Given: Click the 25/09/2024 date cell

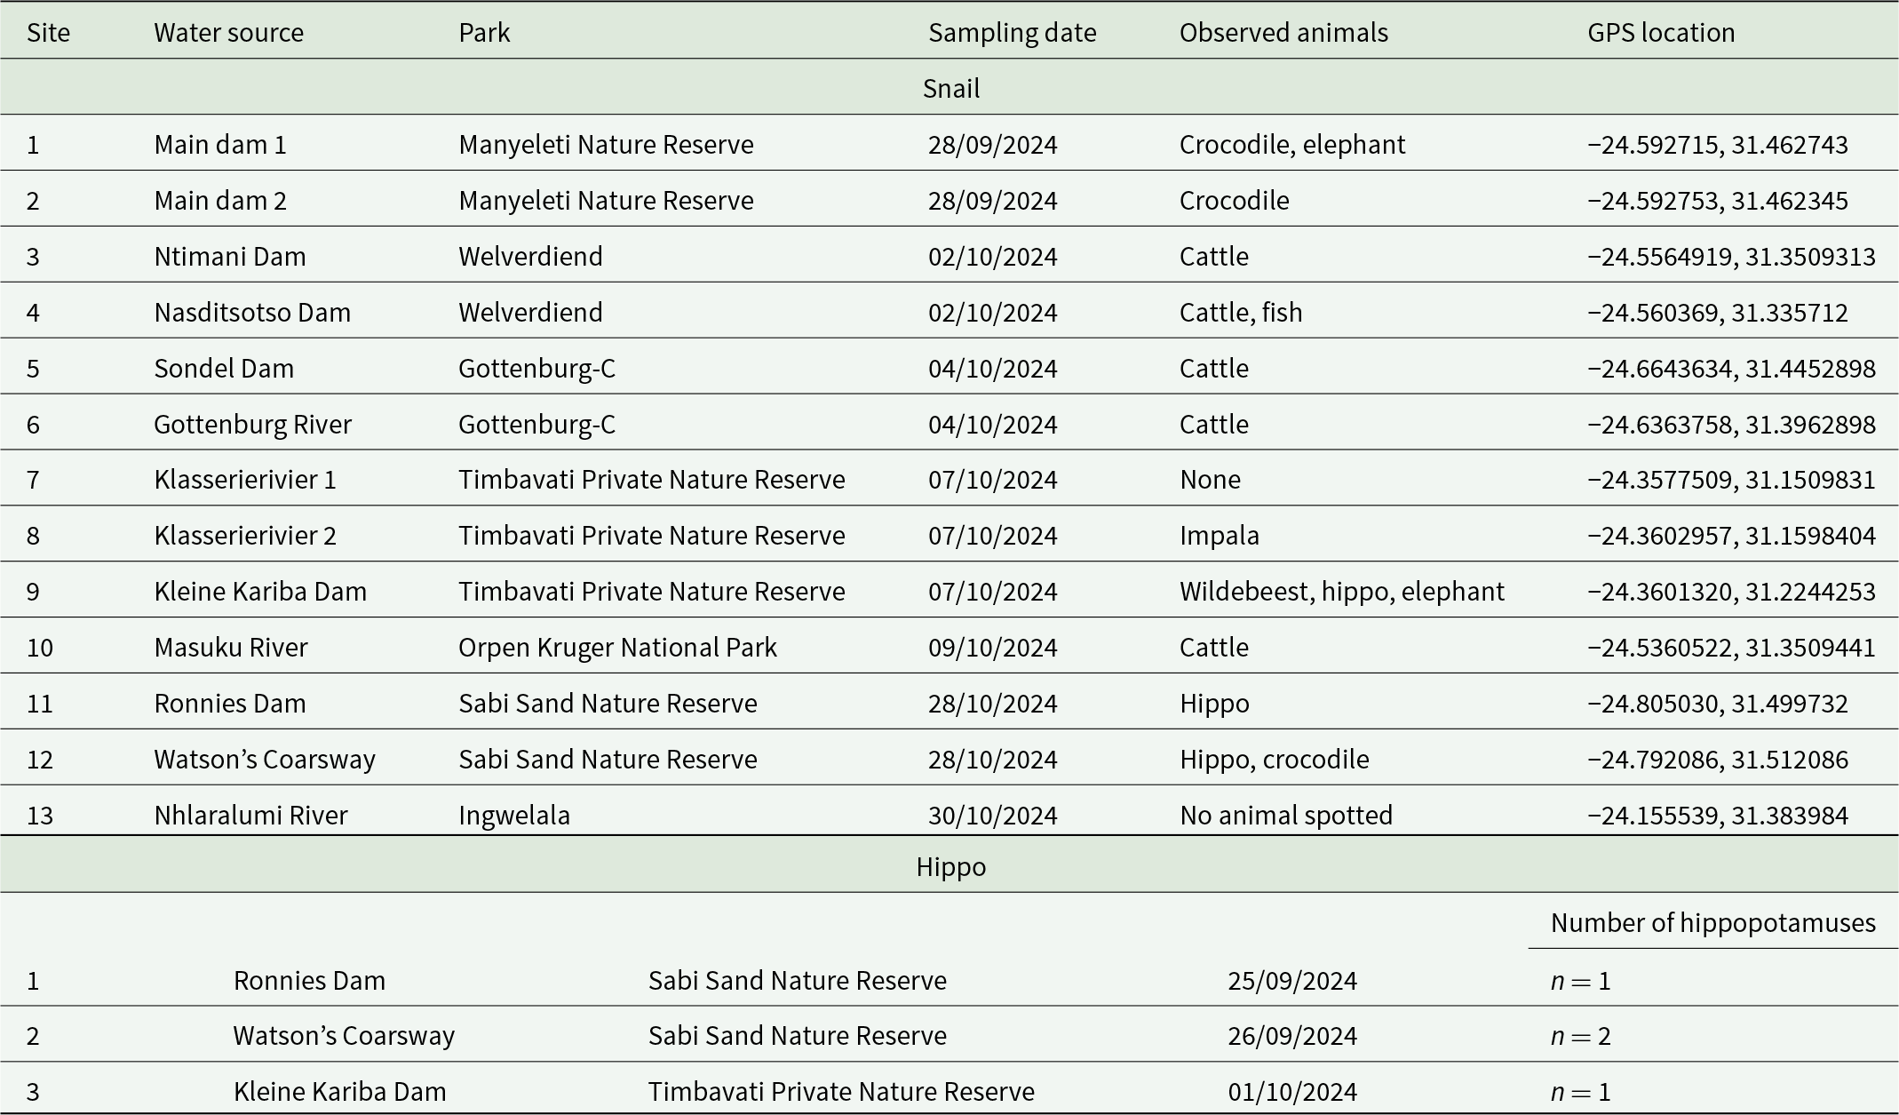Looking at the screenshot, I should [1292, 981].
